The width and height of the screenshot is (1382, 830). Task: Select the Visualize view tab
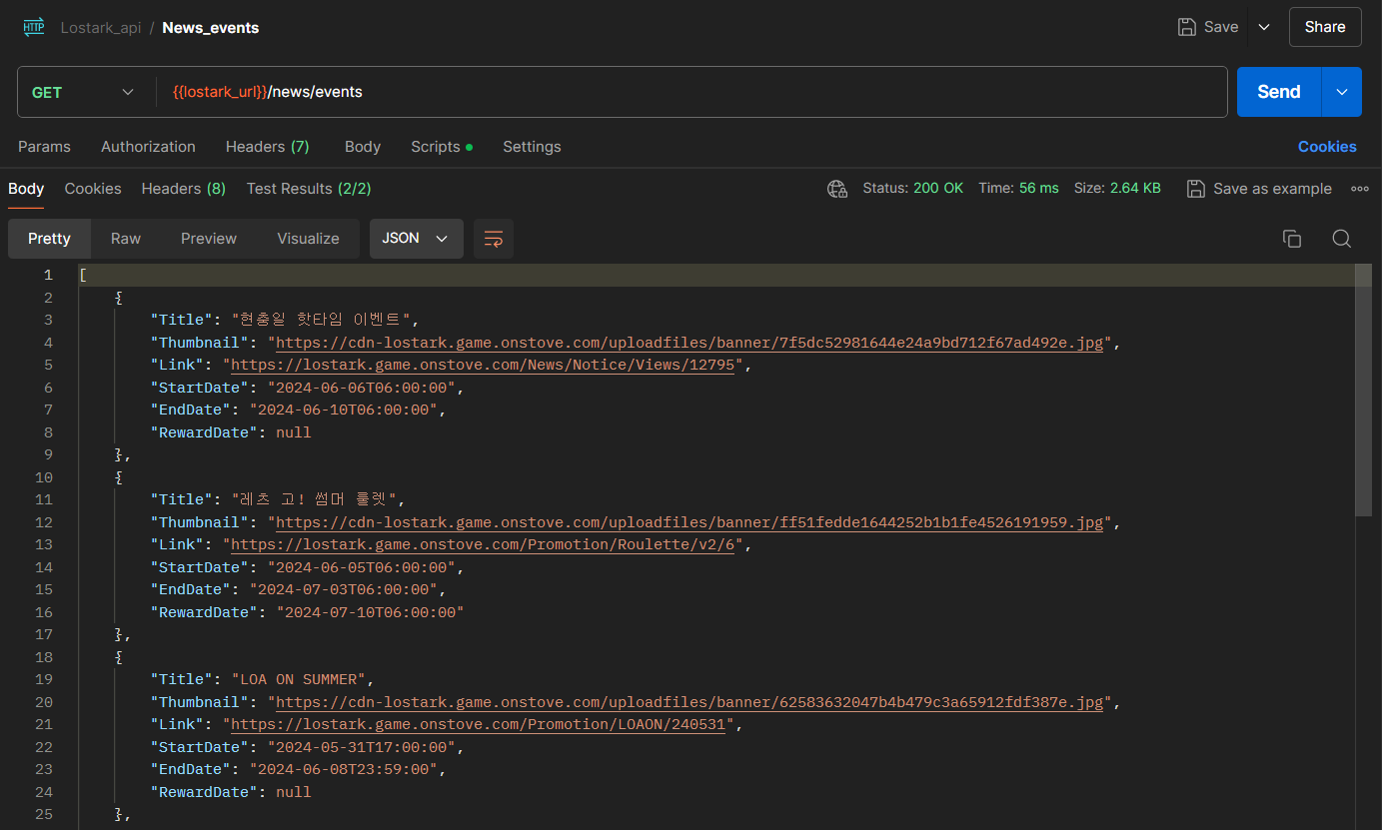(x=308, y=239)
